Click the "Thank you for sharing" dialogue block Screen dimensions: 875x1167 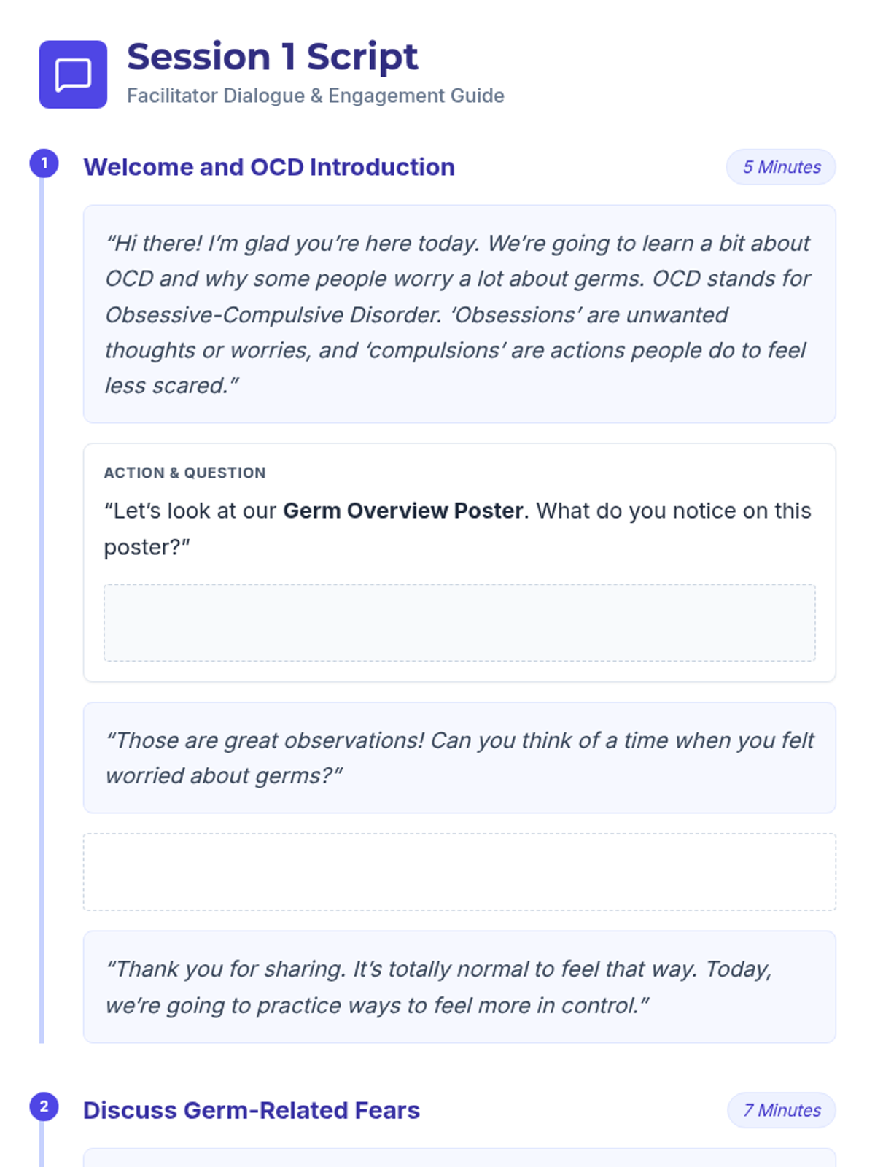click(x=459, y=986)
